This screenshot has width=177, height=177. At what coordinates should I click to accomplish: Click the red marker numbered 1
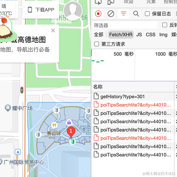(71, 132)
